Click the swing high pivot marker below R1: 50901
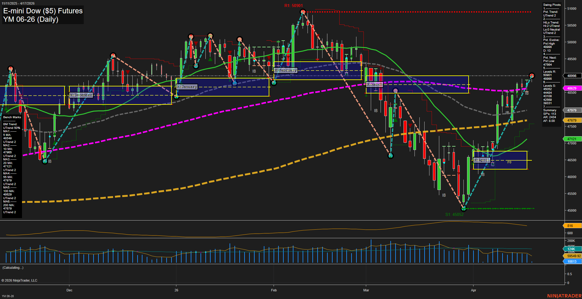The height and width of the screenshot is (299, 582). (303, 12)
